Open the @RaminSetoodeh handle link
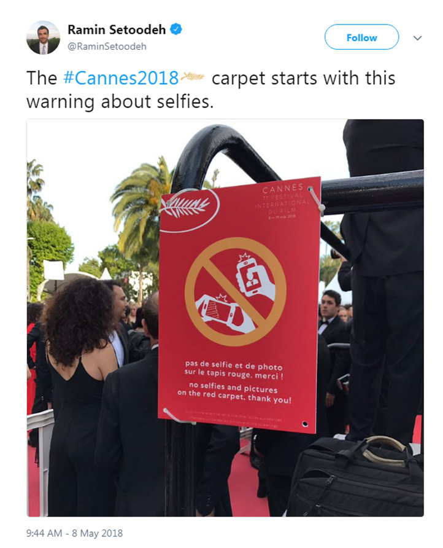This screenshot has height=548, width=443. 107,47
